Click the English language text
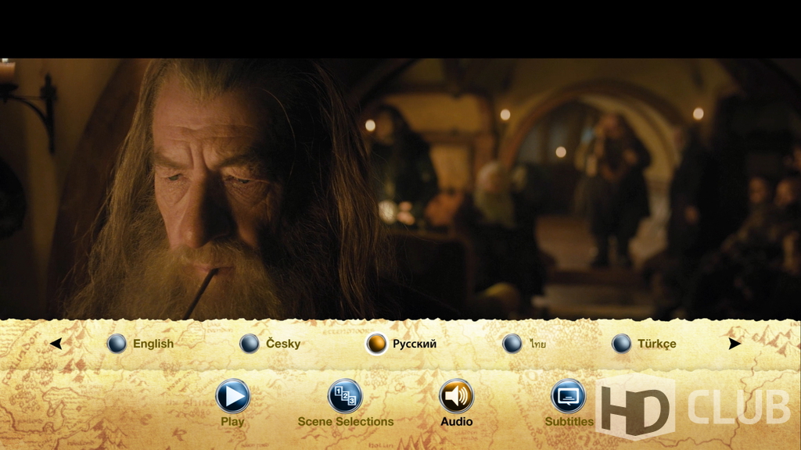Screen dimensions: 801x450 (153, 344)
